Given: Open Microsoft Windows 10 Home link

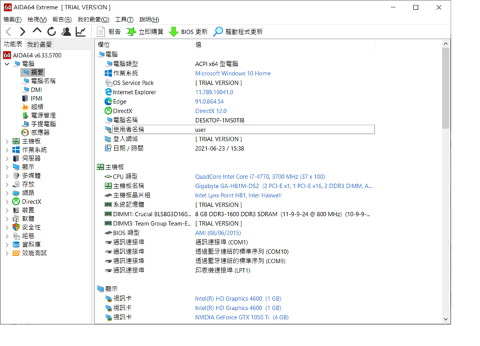Looking at the screenshot, I should [233, 73].
